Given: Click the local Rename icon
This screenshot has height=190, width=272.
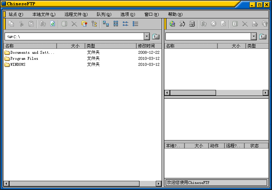Looking at the screenshot, I should coord(64,24).
